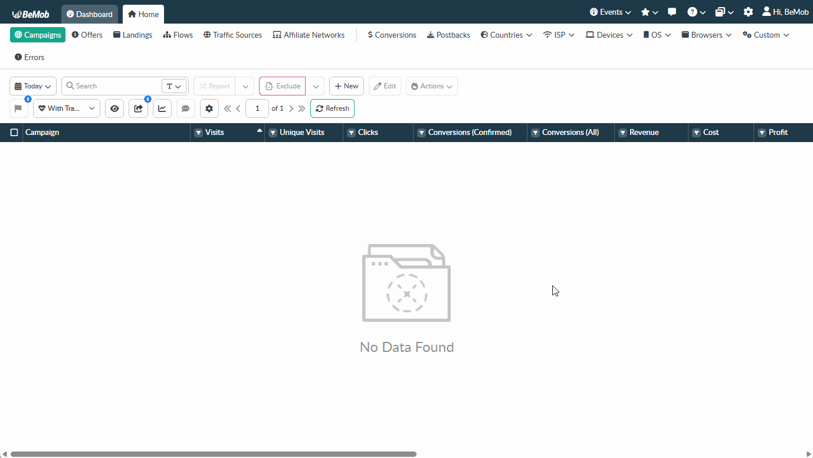813x458 pixels.
Task: Open the Postbacks report
Action: click(x=448, y=35)
